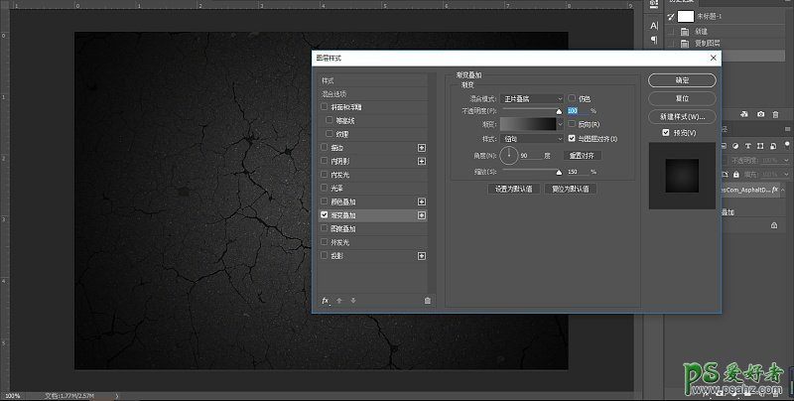Uncheck 与图层对齐 (Align with Layer)
The width and height of the screenshot is (794, 401).
pos(572,139)
